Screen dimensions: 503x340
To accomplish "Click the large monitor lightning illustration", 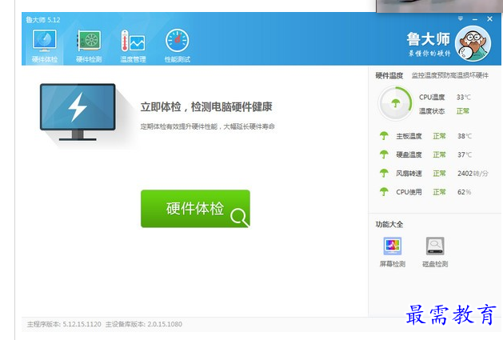I will pos(78,112).
